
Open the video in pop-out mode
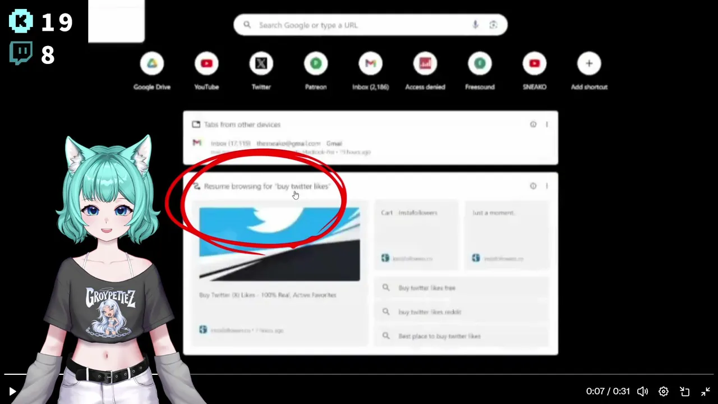(x=685, y=392)
